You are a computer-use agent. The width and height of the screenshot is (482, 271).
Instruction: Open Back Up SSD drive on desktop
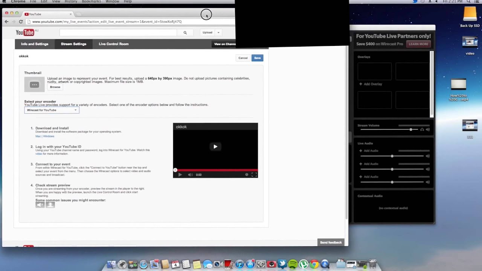[x=470, y=17]
